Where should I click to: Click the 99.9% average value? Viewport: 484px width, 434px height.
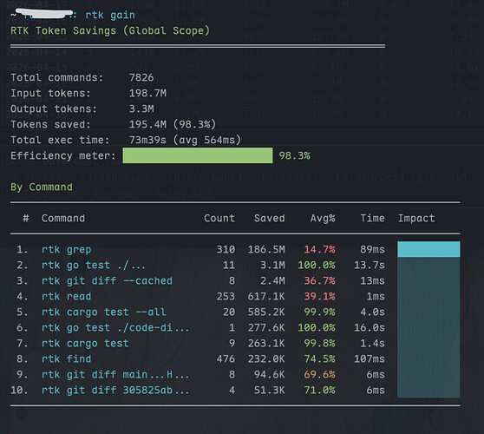[x=319, y=312]
